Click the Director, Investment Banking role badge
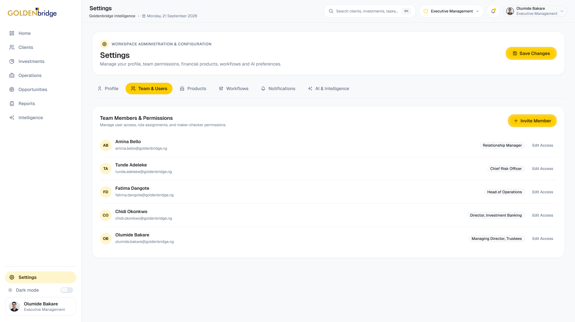 click(496, 215)
